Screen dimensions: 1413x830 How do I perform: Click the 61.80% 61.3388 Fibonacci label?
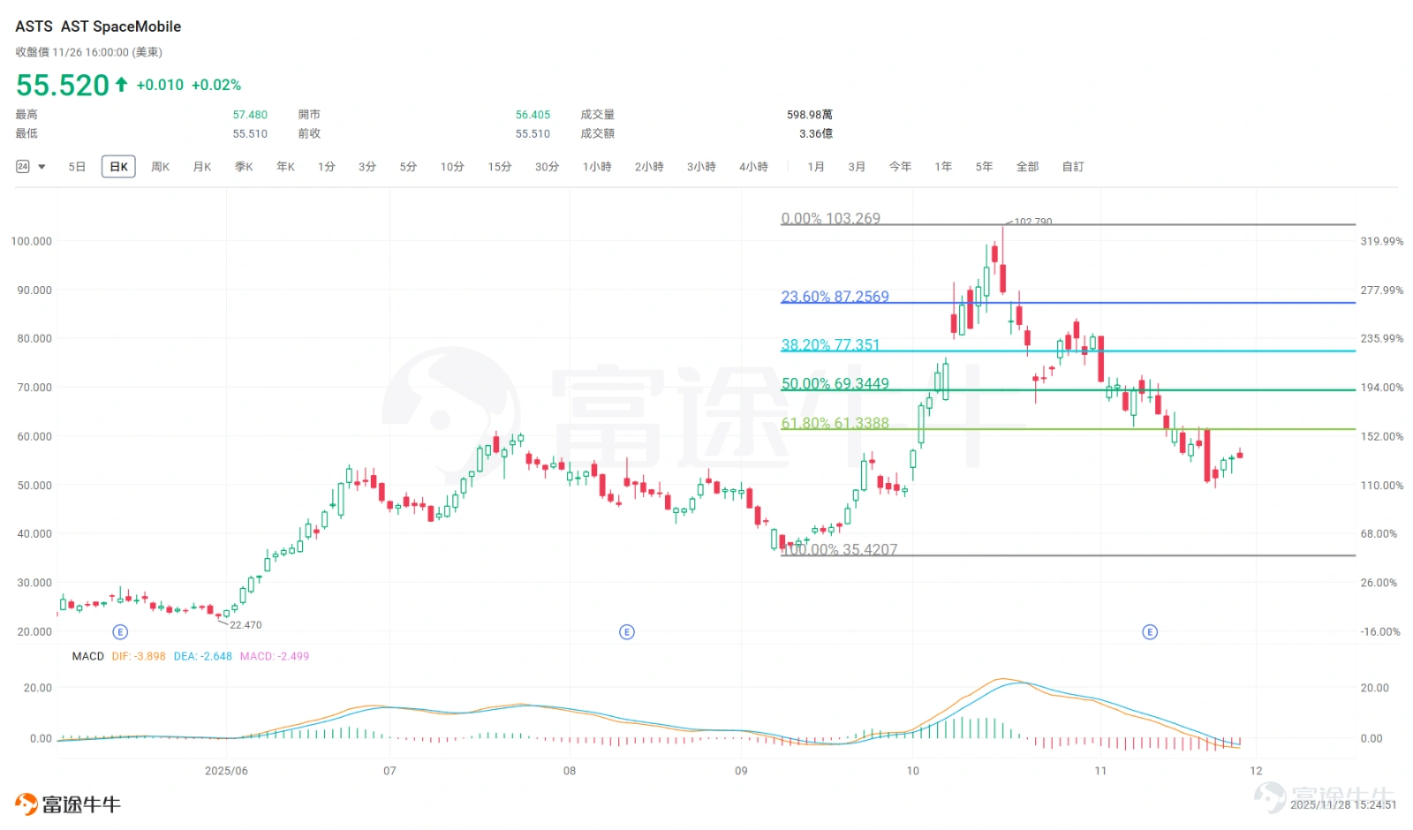coord(835,423)
